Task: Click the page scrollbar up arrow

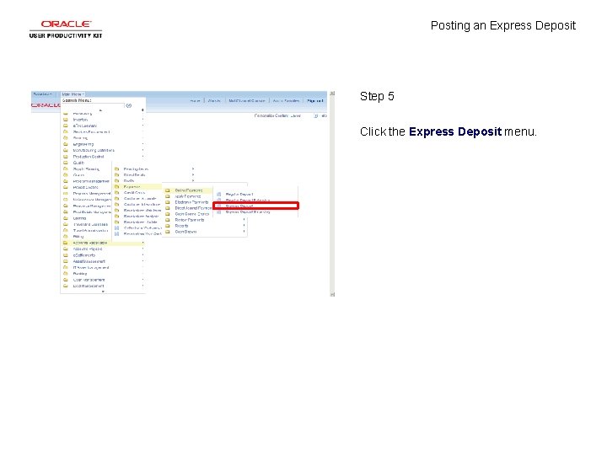Action: click(332, 94)
